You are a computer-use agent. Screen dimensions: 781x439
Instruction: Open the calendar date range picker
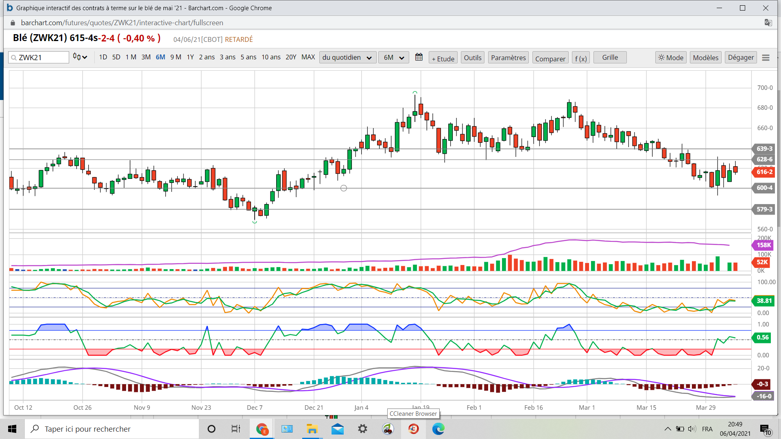click(419, 57)
